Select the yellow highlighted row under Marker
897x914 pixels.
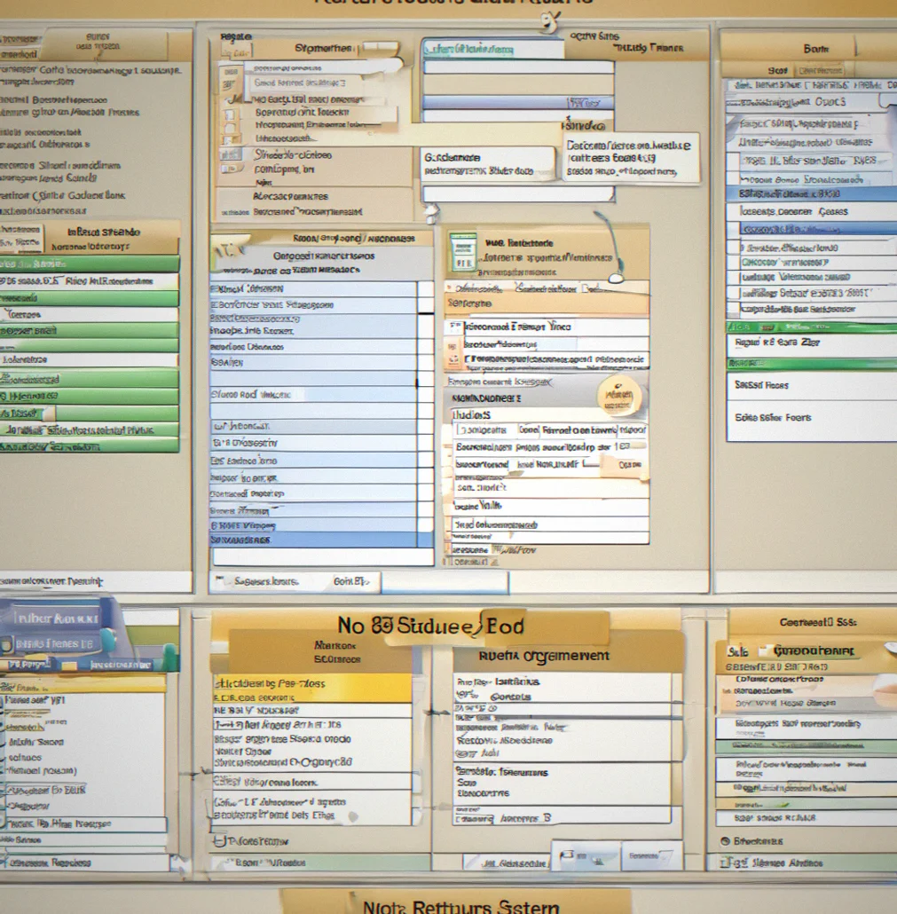pos(311,688)
